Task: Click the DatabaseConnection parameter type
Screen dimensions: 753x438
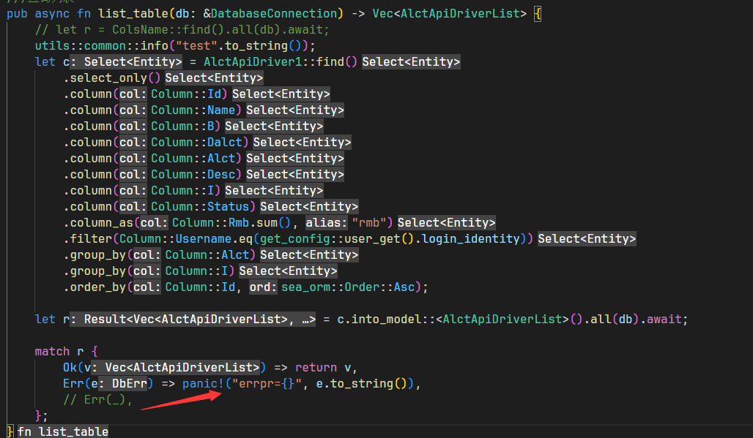Action: click(272, 13)
